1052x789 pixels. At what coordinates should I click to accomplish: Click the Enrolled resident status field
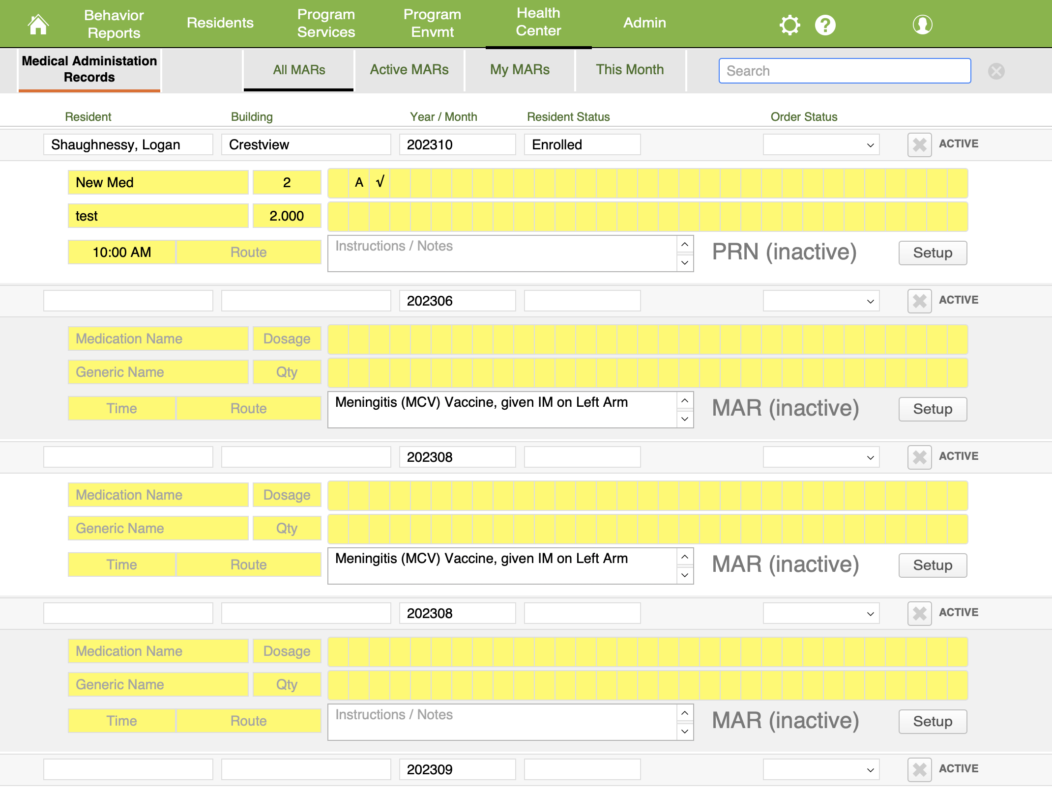point(583,145)
